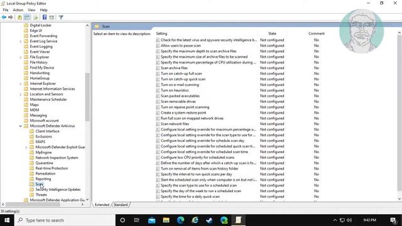
Task: Select 'Turn on heuristics' setting
Action: (x=175, y=90)
